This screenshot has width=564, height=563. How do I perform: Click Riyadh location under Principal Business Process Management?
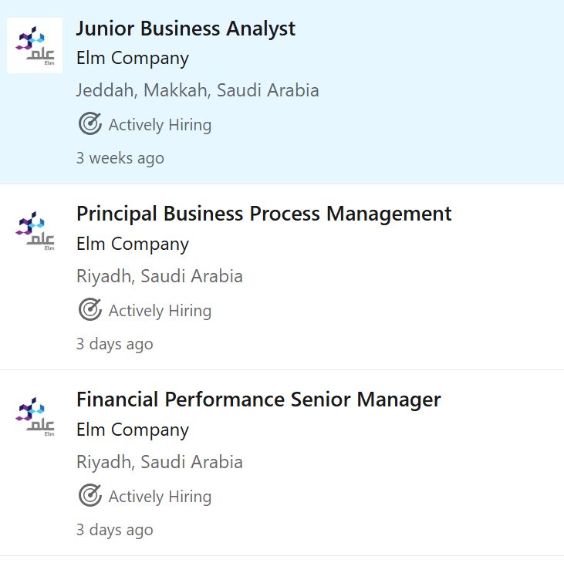[160, 276]
